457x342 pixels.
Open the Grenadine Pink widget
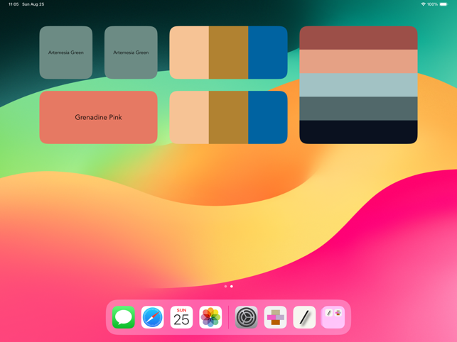(99, 117)
